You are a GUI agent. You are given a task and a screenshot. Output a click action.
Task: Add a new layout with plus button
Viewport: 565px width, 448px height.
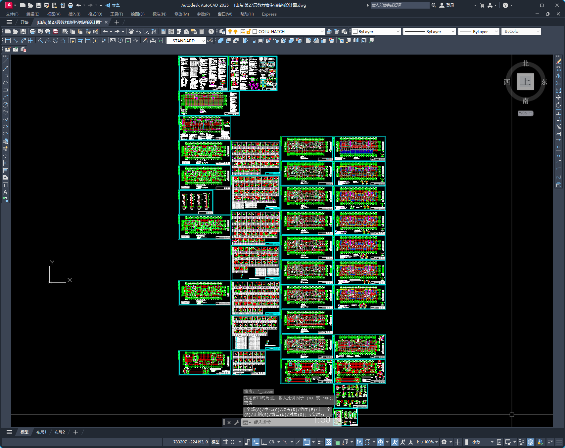[76, 432]
